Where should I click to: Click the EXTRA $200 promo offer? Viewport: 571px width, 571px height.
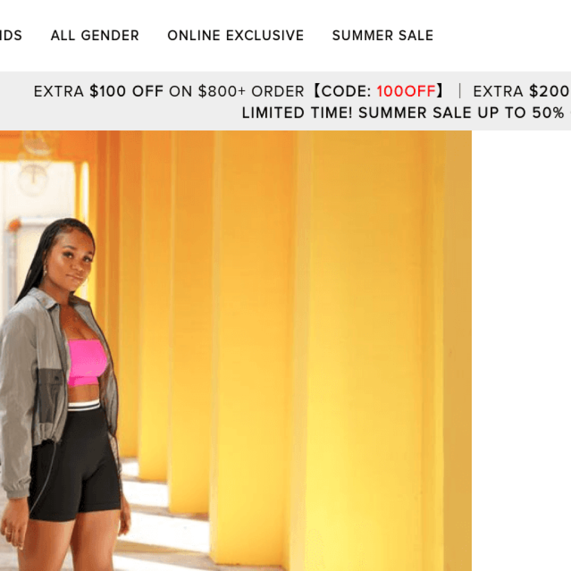coord(522,91)
